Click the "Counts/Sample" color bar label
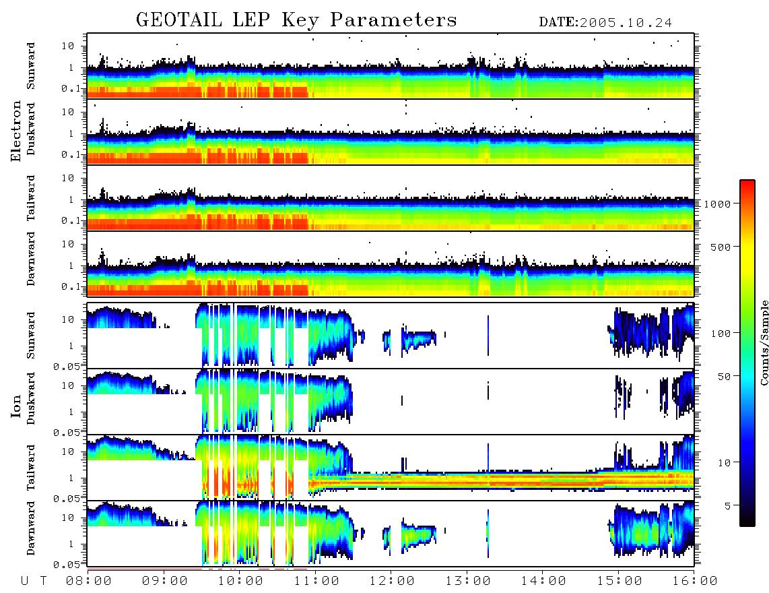769x593 pixels. pos(764,342)
